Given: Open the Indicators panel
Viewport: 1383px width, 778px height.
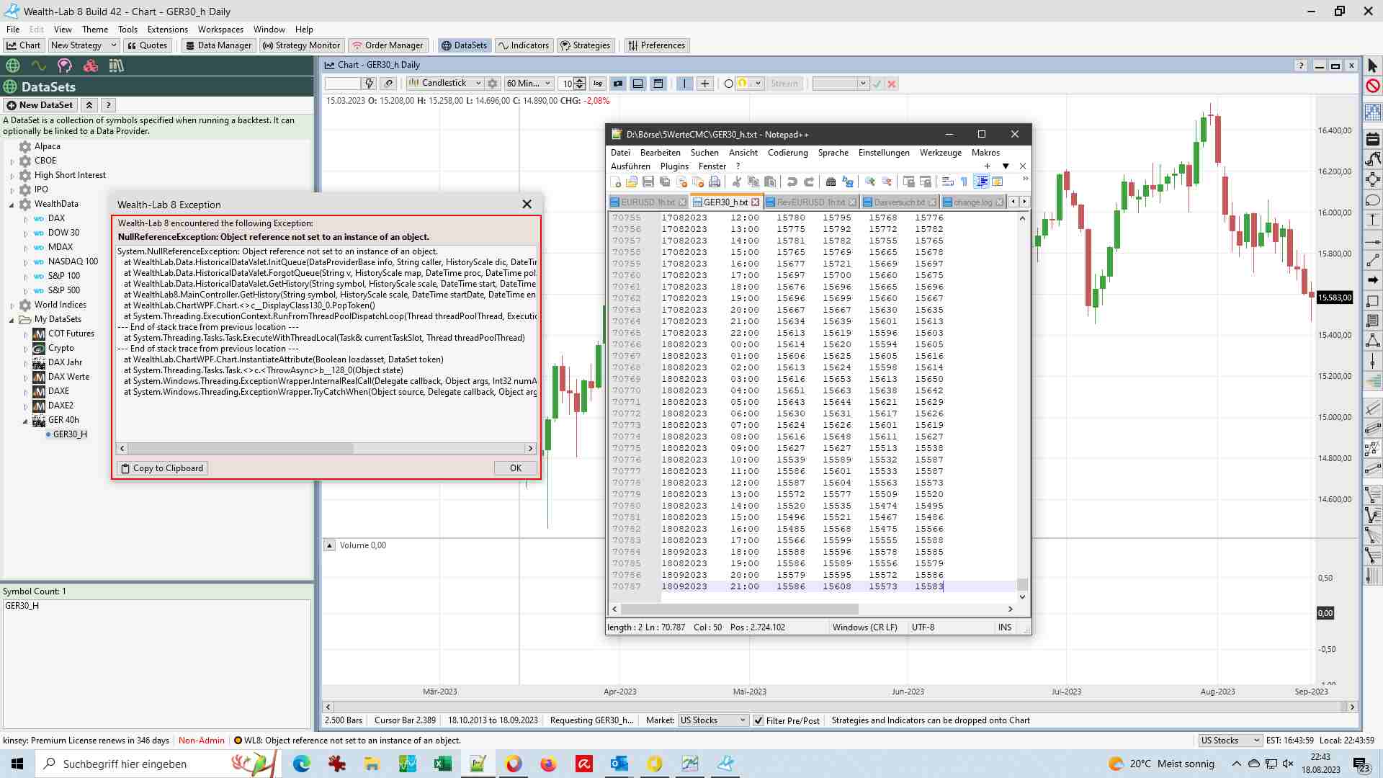Looking at the screenshot, I should (x=524, y=45).
